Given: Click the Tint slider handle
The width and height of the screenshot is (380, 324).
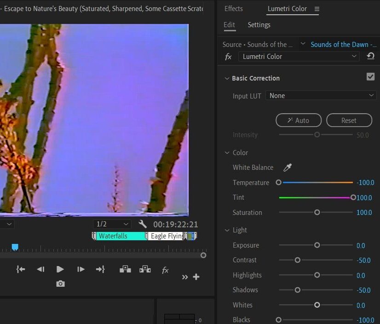Looking at the screenshot, I should [353, 197].
